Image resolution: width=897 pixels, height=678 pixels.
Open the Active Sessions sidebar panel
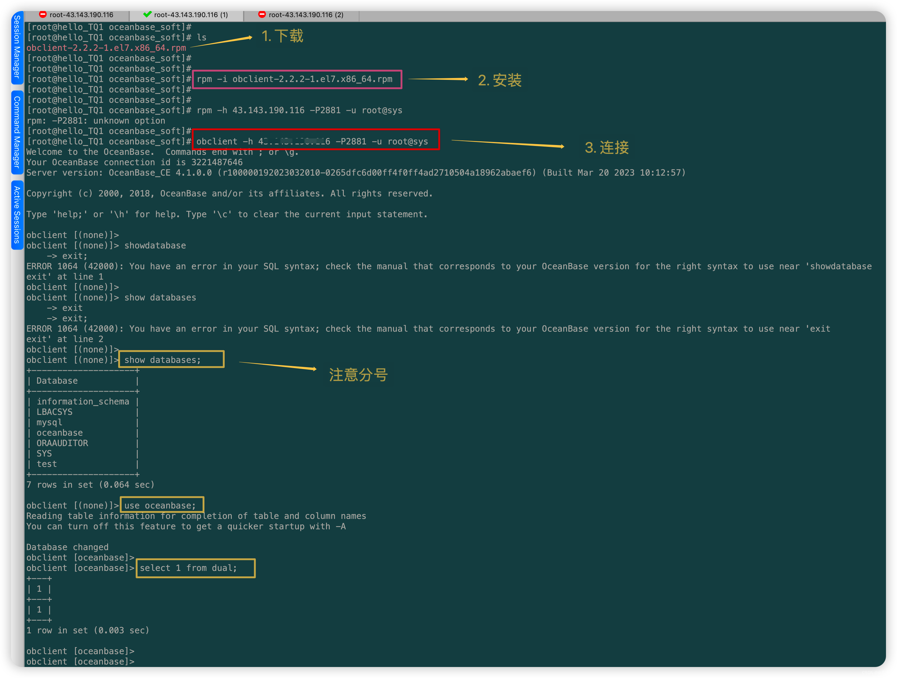pyautogui.click(x=17, y=213)
